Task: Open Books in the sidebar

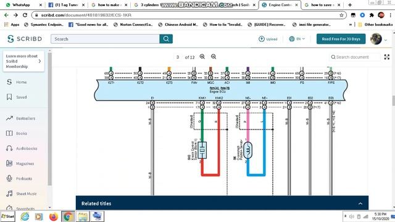Action: point(17,133)
